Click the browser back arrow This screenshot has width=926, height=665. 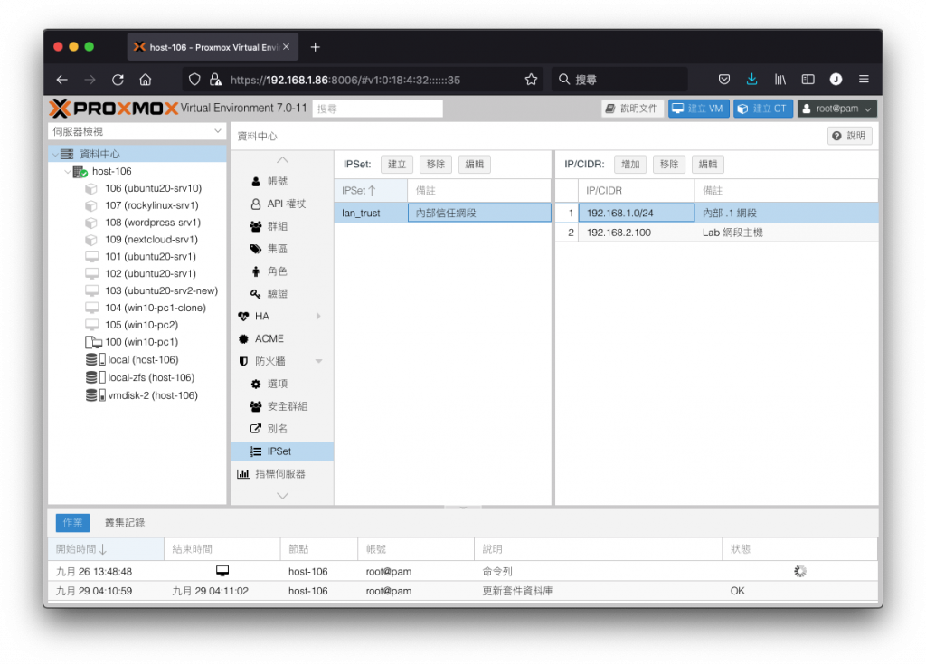click(62, 80)
